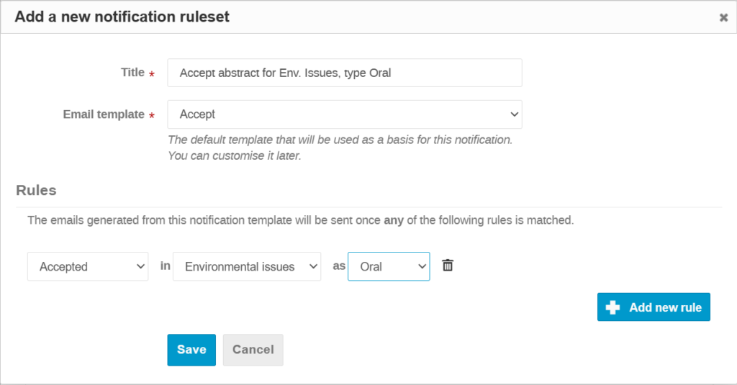Screen dimensions: 737x385
Task: Click the bold 'any' word in rules description
Action: point(394,220)
